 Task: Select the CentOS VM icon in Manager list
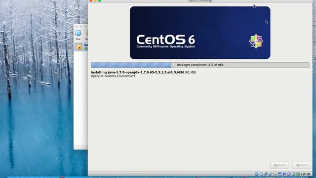(x=79, y=47)
